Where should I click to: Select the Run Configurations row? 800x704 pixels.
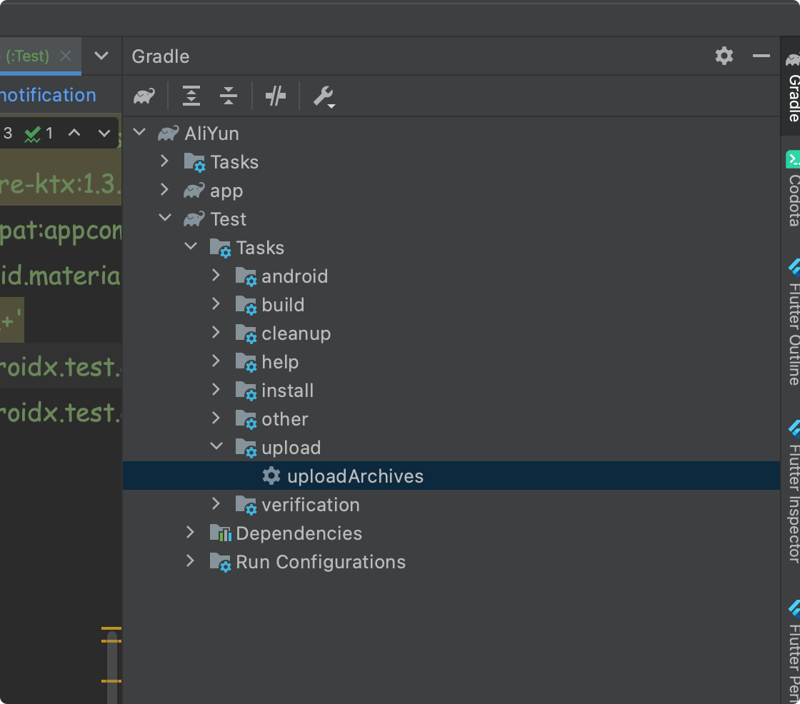451,562
